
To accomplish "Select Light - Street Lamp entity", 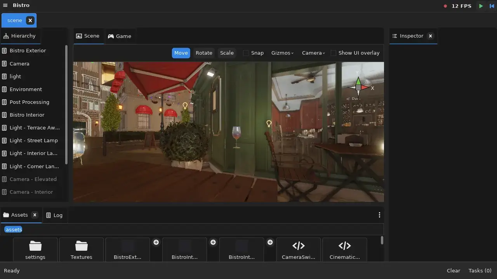I will point(33,140).
